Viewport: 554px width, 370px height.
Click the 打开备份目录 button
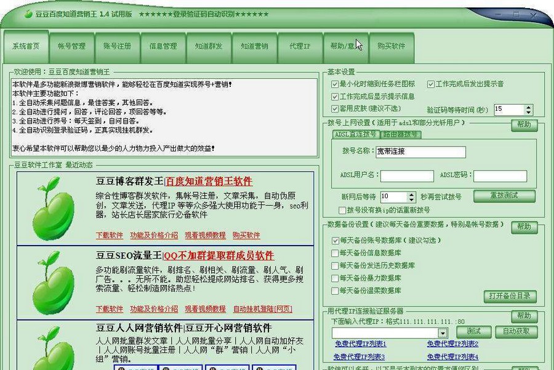pos(510,296)
